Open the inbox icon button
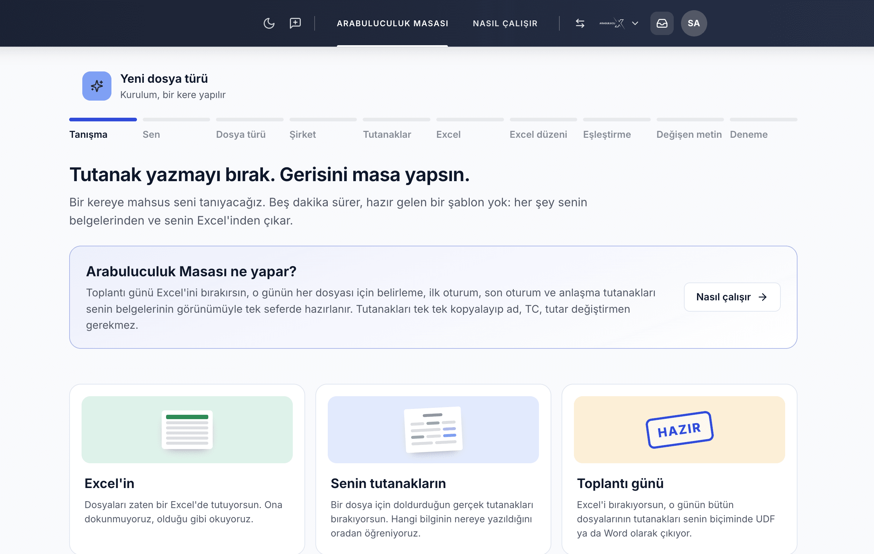874x554 pixels. coord(662,23)
